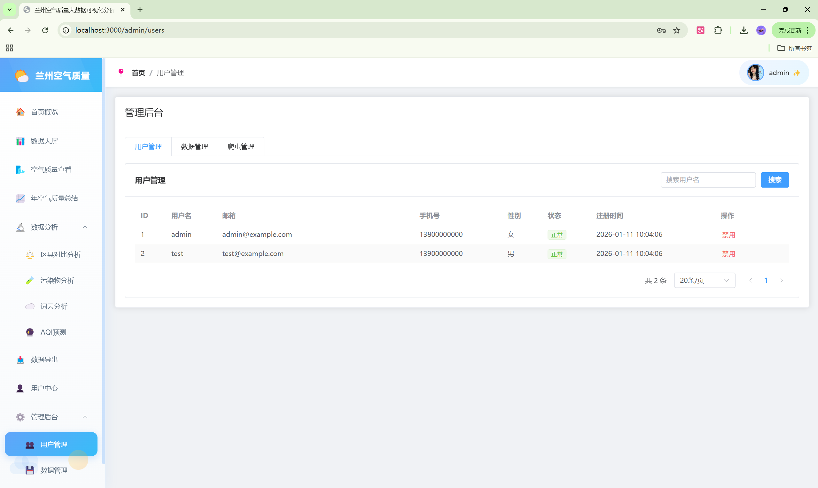Click the 年空气质量总结 line chart icon
818x488 pixels.
coord(20,198)
